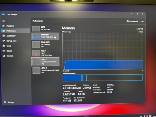156x117 pixels.
Task: Open the Details page
Action: (x=16, y=51)
